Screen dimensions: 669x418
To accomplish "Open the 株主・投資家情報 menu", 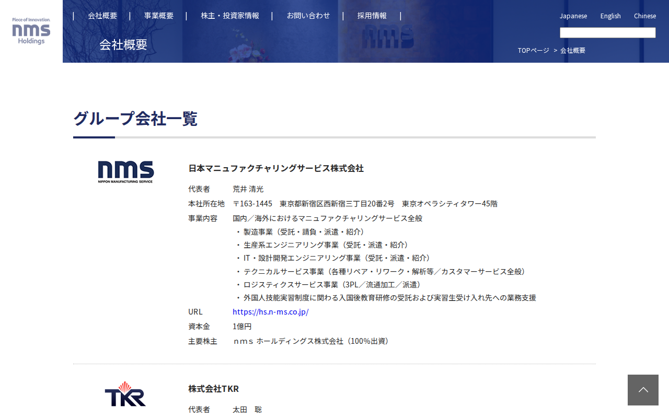I will coord(230,16).
